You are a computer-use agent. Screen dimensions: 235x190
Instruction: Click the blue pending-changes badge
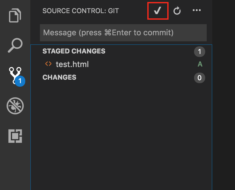20,81
